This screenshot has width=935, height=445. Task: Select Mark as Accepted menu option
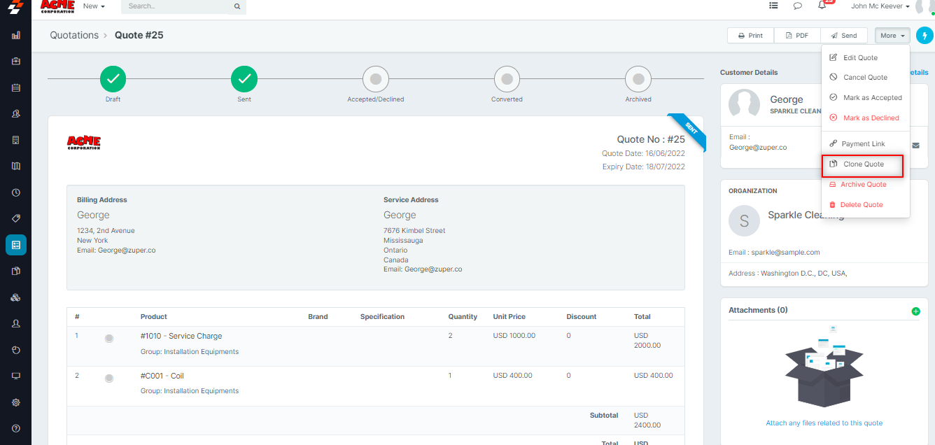click(x=872, y=98)
